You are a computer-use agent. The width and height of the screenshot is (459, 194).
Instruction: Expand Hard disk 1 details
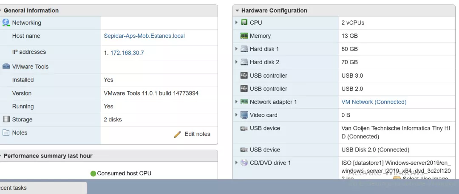click(x=237, y=49)
